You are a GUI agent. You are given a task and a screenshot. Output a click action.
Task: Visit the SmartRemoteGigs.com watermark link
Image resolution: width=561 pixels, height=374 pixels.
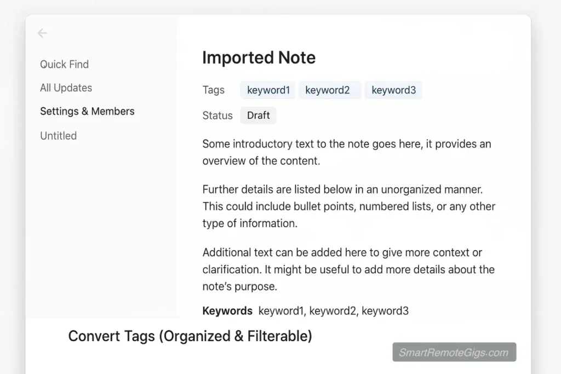[x=454, y=352]
